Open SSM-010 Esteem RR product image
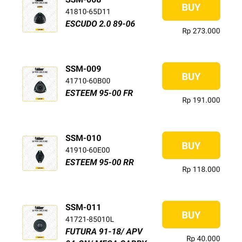 coord(40,153)
